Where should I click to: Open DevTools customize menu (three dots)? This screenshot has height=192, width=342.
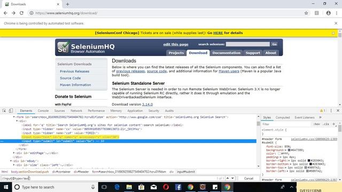pos(331,110)
